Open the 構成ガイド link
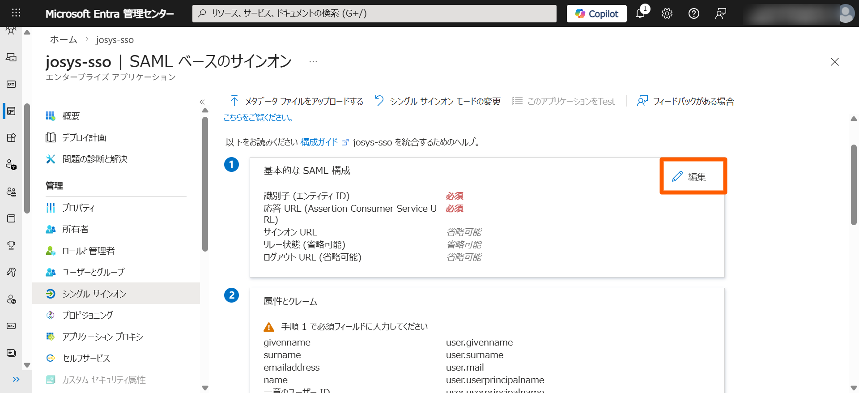 tap(319, 142)
